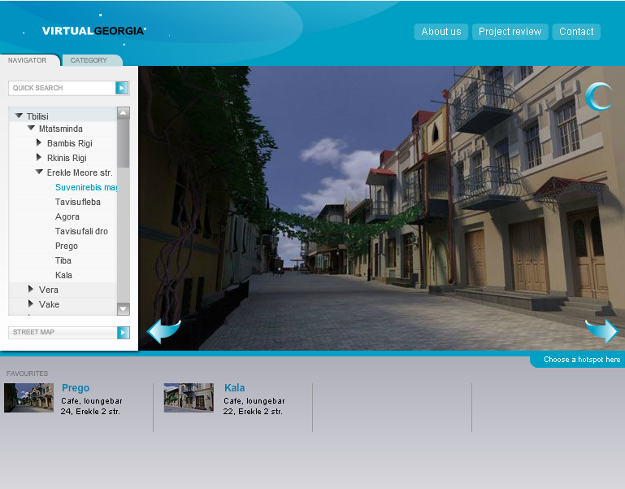Select Tavisufali dro in the tree
This screenshot has height=489, width=625.
[81, 231]
